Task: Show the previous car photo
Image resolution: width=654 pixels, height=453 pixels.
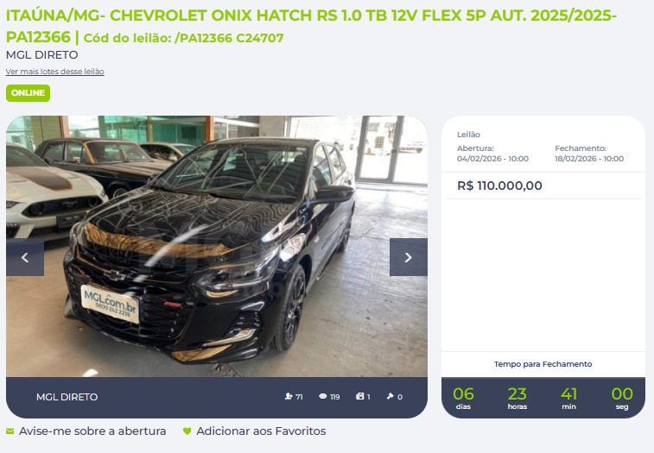Action: [25, 257]
